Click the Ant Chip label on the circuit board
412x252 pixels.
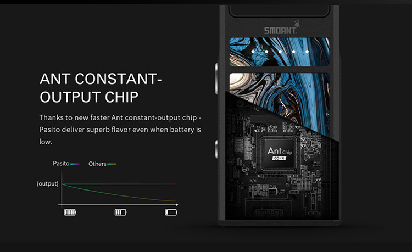280,151
